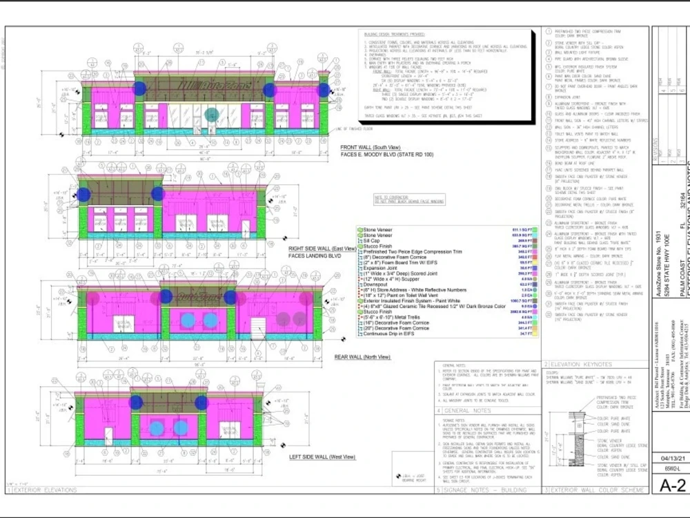Select the Continuous Drip in EIFS icon
The width and height of the screenshot is (690, 518).
[360, 334]
